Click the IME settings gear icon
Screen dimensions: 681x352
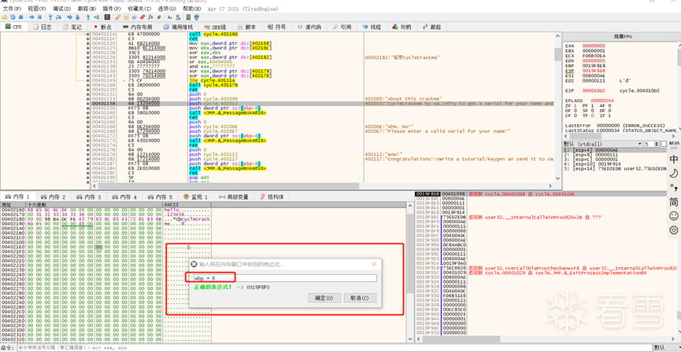674,229
